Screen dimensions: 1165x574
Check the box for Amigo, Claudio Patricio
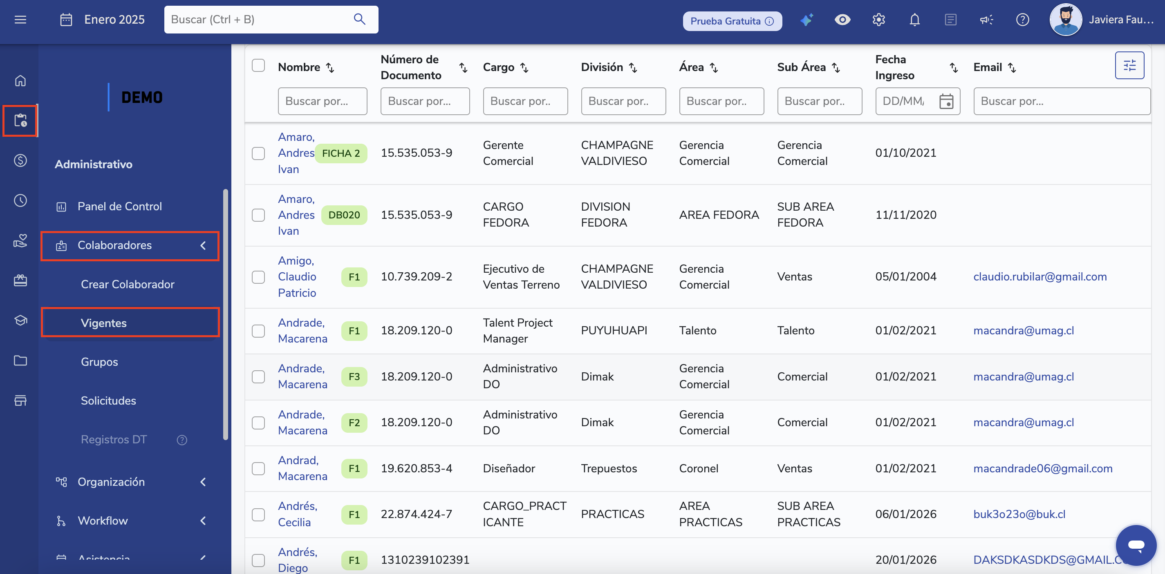(258, 277)
